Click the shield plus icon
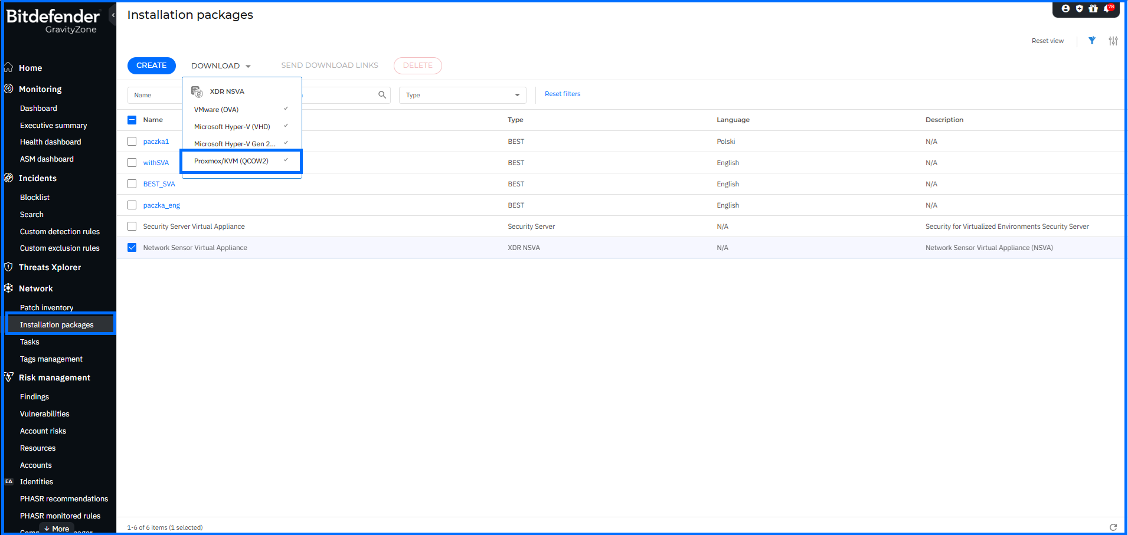Image resolution: width=1128 pixels, height=535 pixels. [1080, 8]
